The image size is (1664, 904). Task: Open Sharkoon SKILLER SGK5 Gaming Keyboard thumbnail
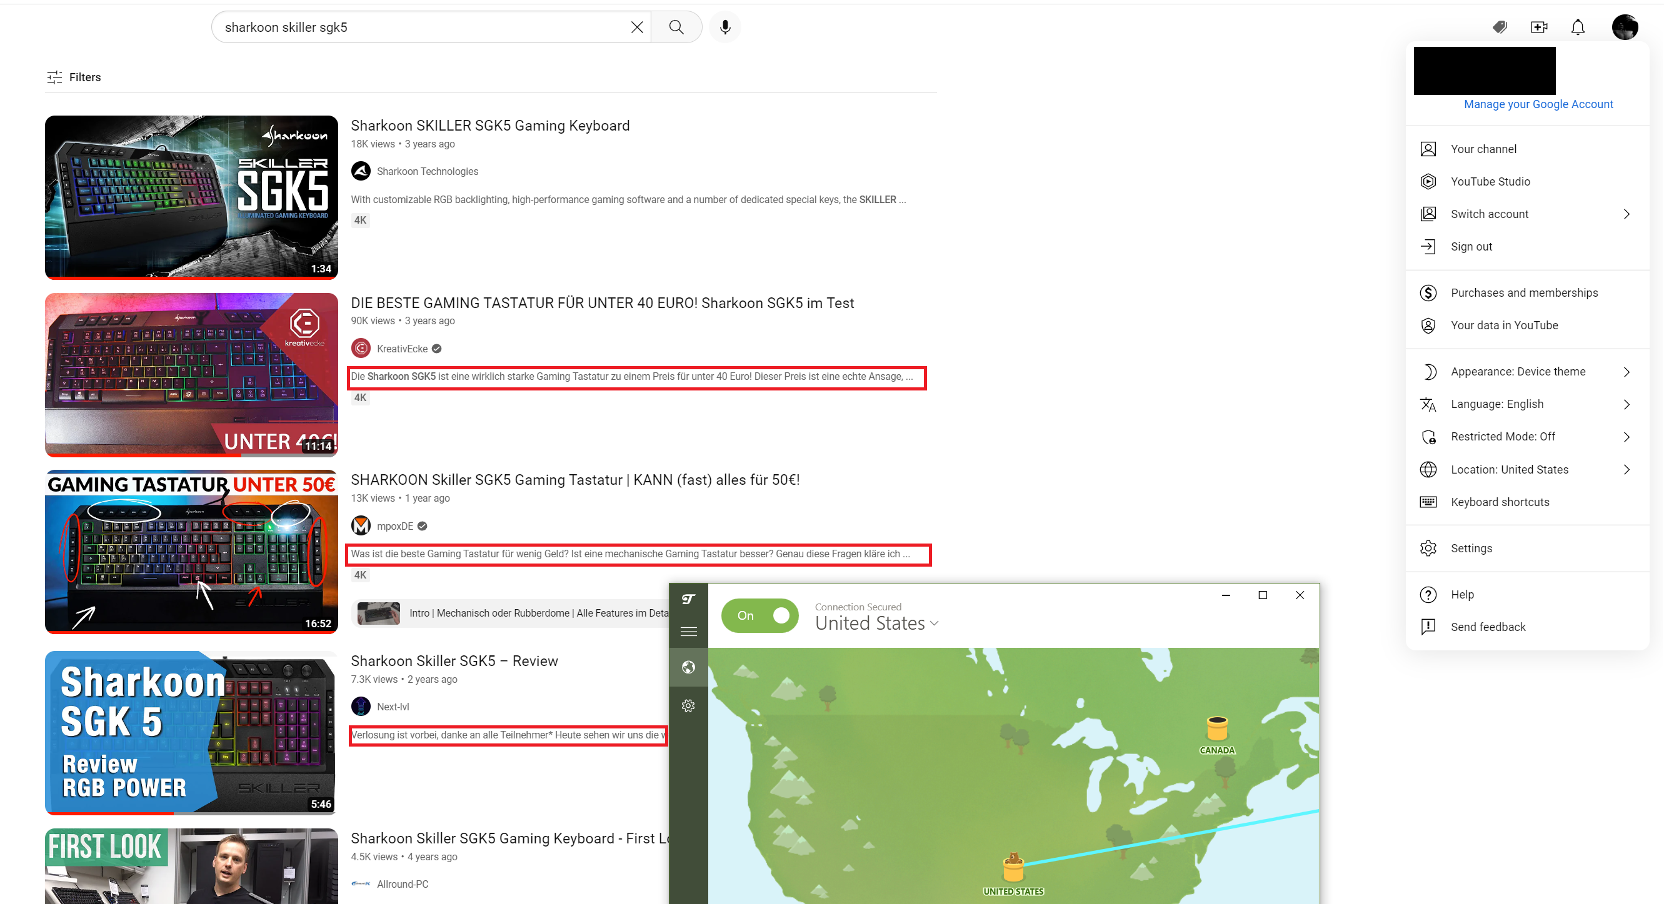coord(191,197)
